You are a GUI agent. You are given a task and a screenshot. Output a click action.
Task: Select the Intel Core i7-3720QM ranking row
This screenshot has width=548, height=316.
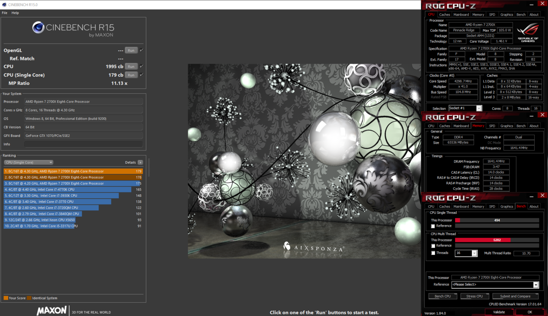73,208
